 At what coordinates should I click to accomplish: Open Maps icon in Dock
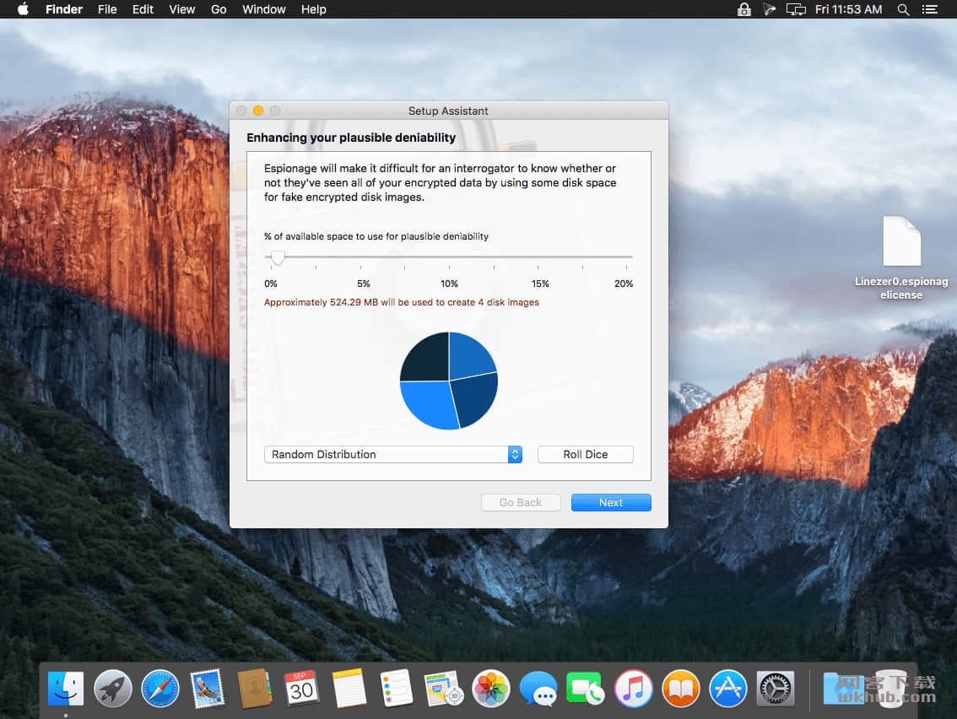pos(444,689)
